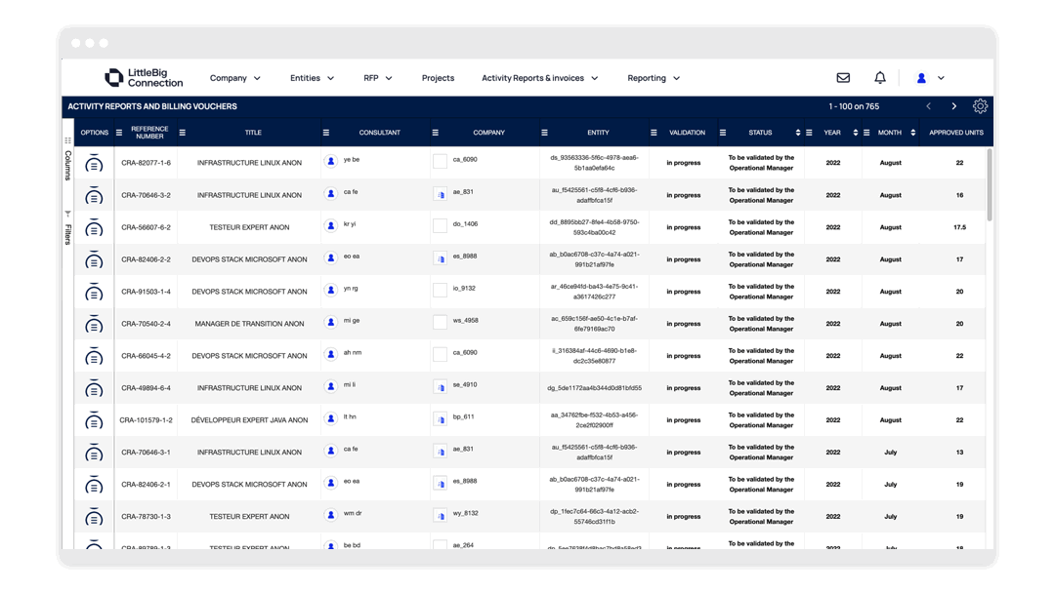
Task: Click company name io_9132
Action: [464, 289]
